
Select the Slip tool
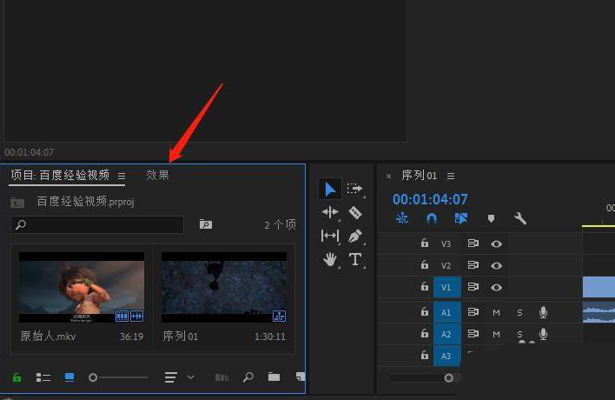[x=330, y=236]
